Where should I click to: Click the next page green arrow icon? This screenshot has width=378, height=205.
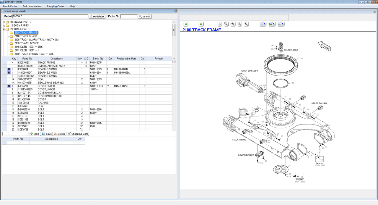201,24
